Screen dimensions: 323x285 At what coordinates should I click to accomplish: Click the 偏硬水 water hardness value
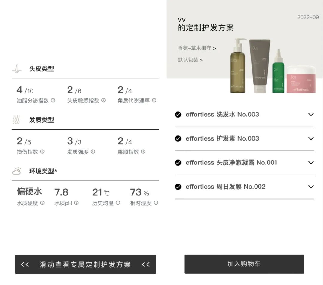tap(29, 191)
